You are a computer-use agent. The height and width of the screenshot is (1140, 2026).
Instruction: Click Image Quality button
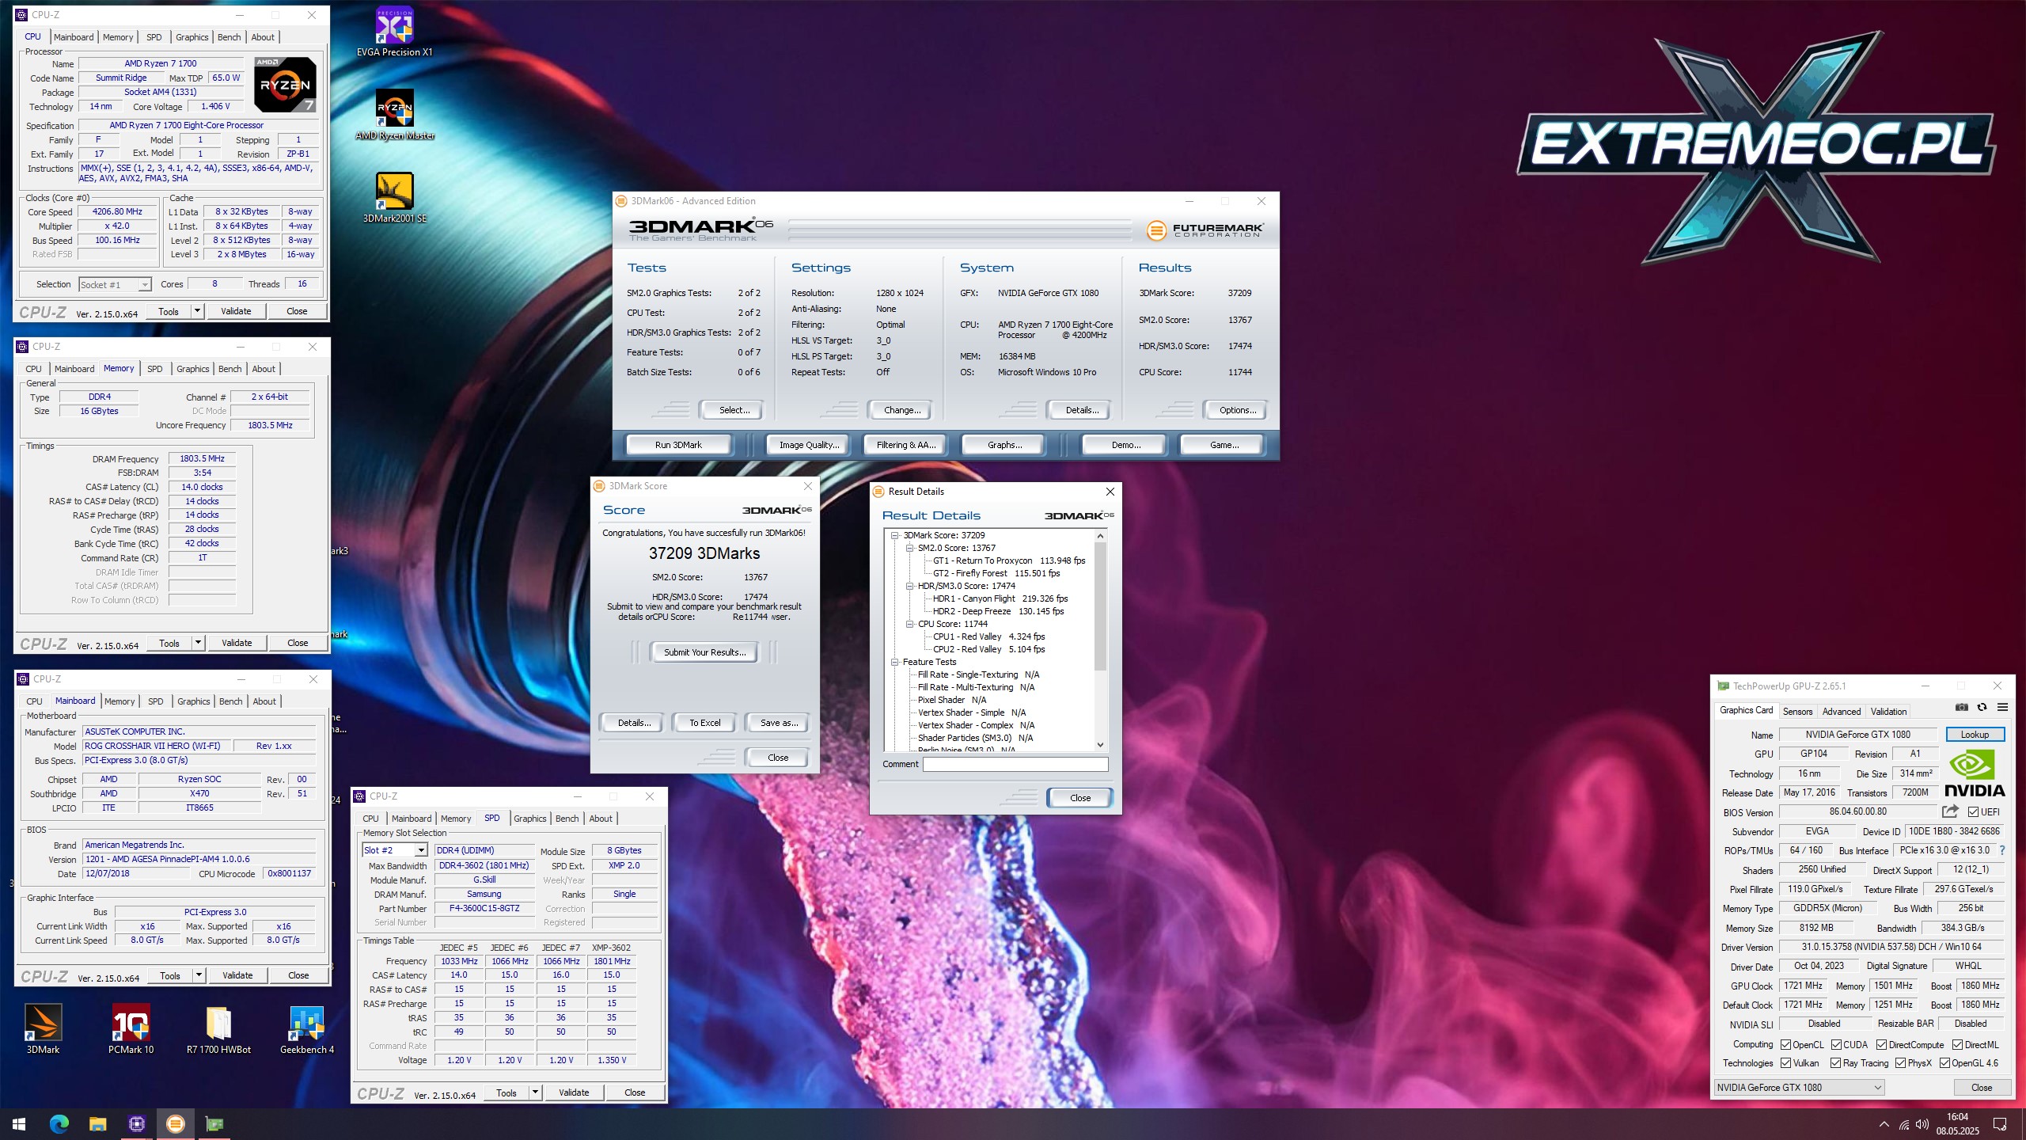click(x=809, y=445)
